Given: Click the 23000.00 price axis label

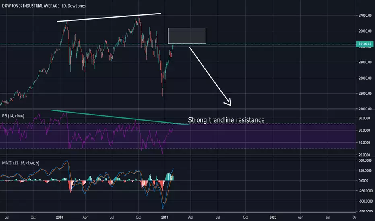Looking at the screenshot, I should [x=365, y=78].
